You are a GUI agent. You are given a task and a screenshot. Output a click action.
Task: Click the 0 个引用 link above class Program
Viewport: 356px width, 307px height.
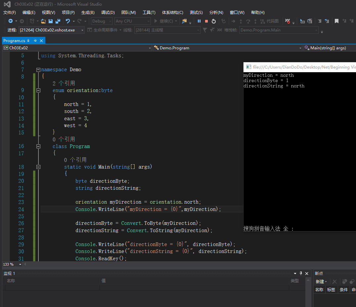[64, 139]
